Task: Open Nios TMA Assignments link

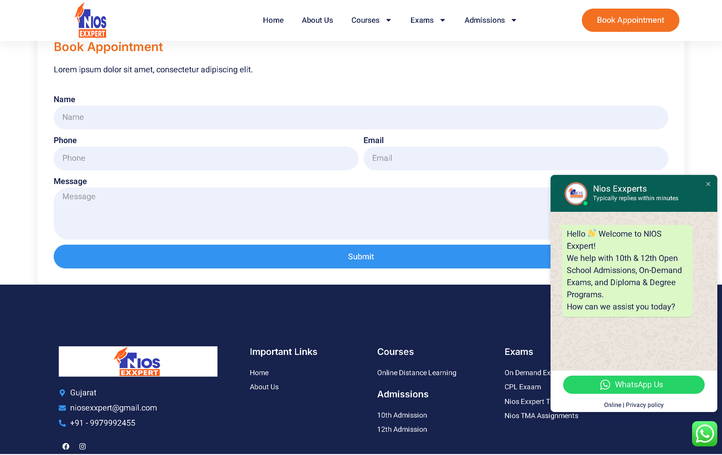Action: pos(541,416)
